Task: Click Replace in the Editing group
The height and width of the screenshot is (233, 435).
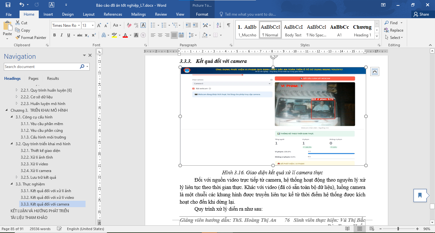Action: [394, 30]
